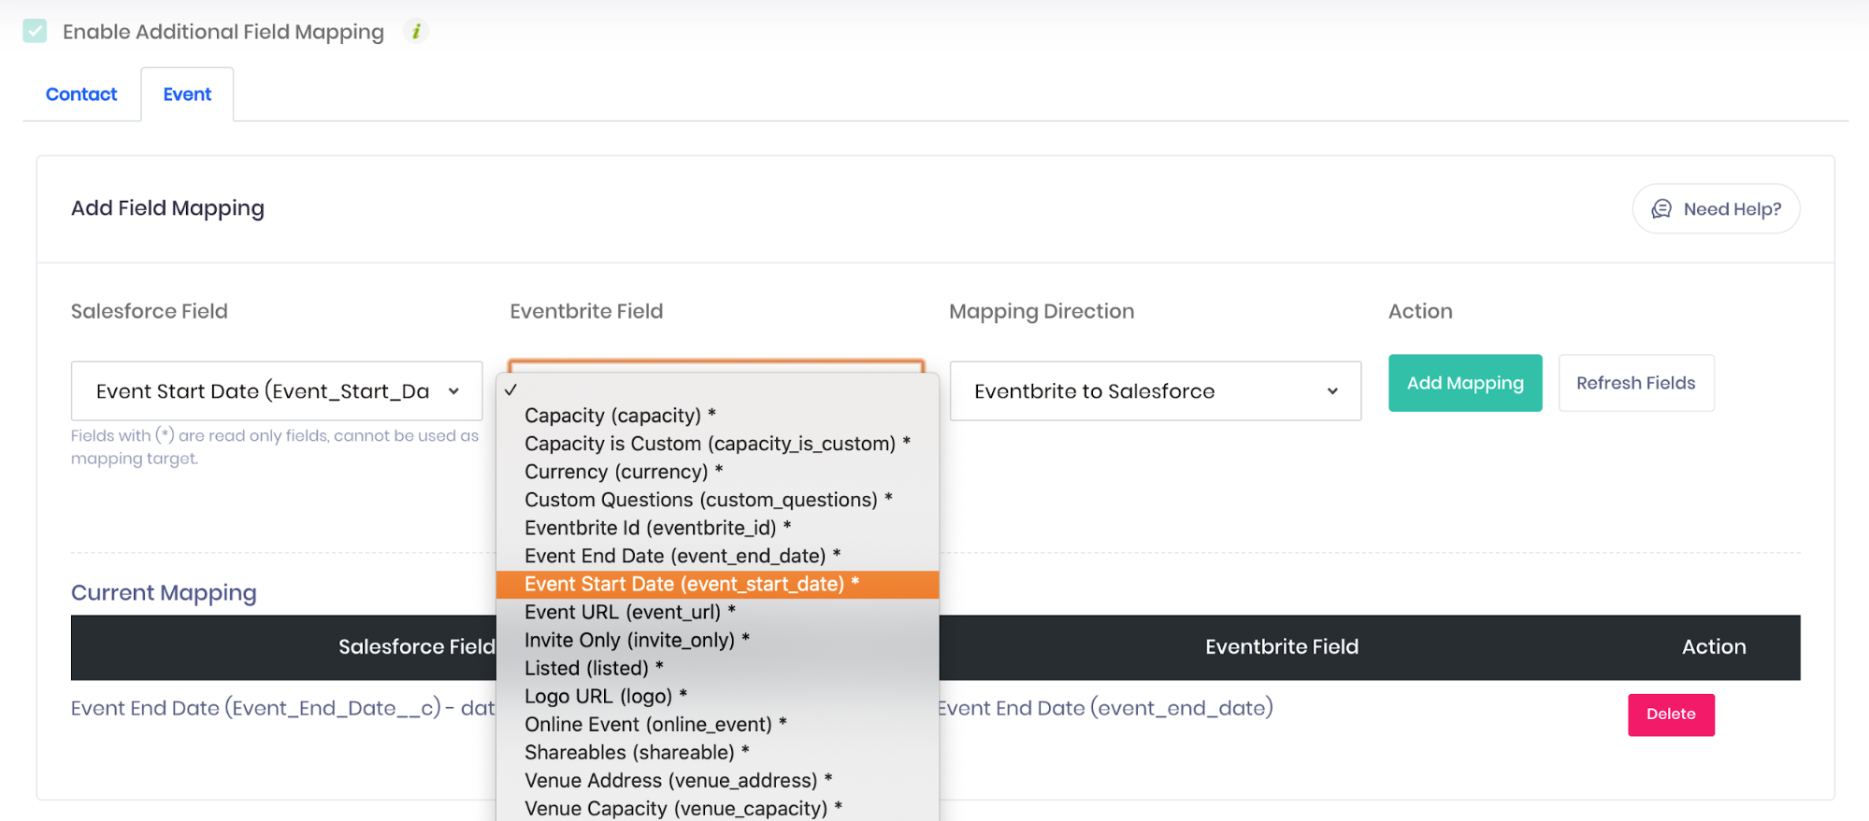Click the info icon beside Enable Additional Field Mapping
This screenshot has width=1869, height=821.
416,31
